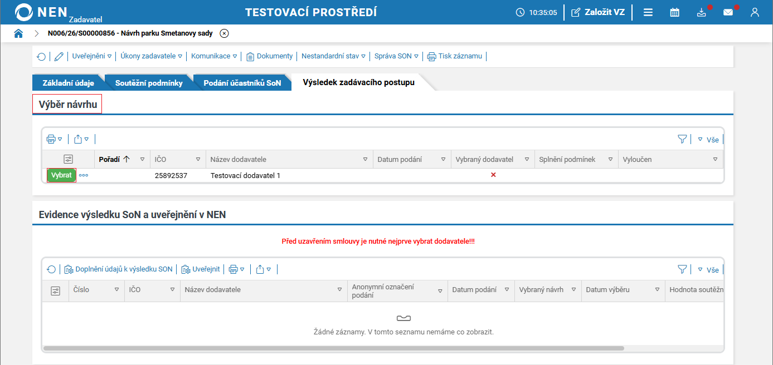Go to the home page icon
Viewport: 773px width, 365px height.
pos(18,33)
